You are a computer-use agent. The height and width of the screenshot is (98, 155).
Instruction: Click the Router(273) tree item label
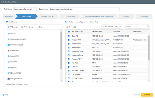click(x=15, y=56)
